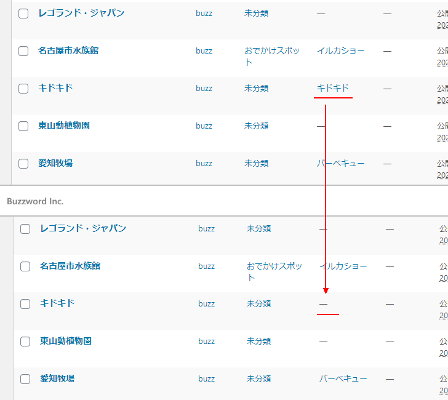Click 未分類 category in lower 愛知牧場 row
Image resolution: width=448 pixels, height=400 pixels.
pyautogui.click(x=258, y=378)
